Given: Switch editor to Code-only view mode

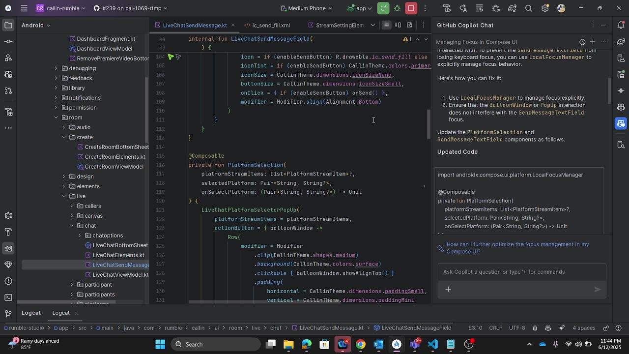Looking at the screenshot, I should pos(387,25).
